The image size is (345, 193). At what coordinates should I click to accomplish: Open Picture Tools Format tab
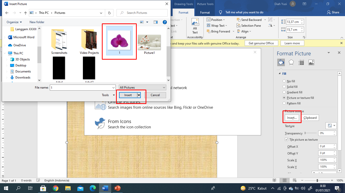pyautogui.click(x=205, y=13)
